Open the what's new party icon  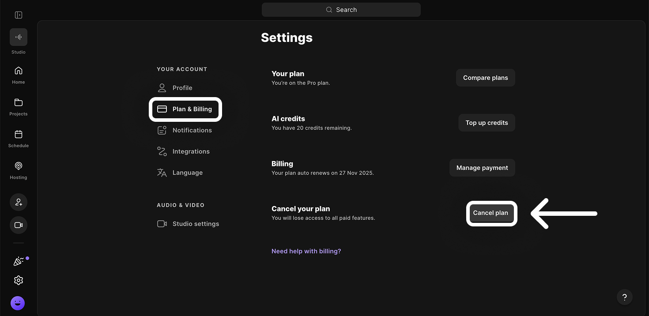19,261
